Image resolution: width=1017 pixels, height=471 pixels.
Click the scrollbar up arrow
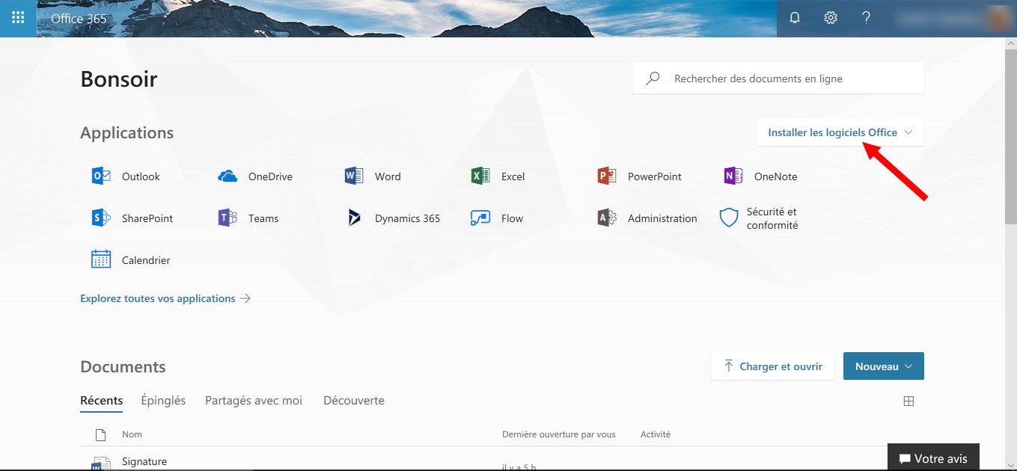tap(1010, 42)
